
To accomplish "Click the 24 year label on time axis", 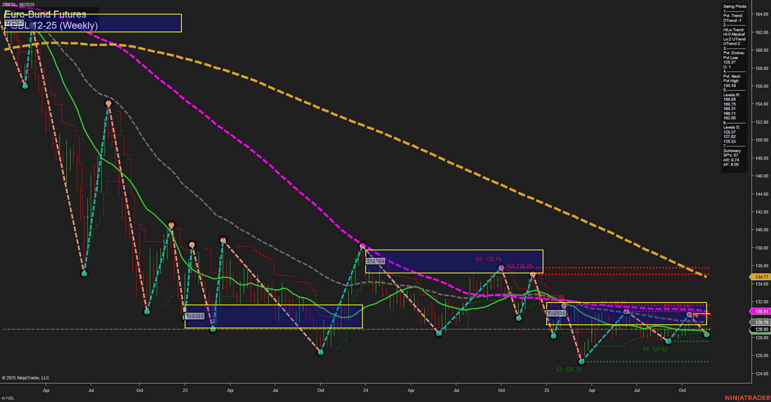I will tap(366, 391).
